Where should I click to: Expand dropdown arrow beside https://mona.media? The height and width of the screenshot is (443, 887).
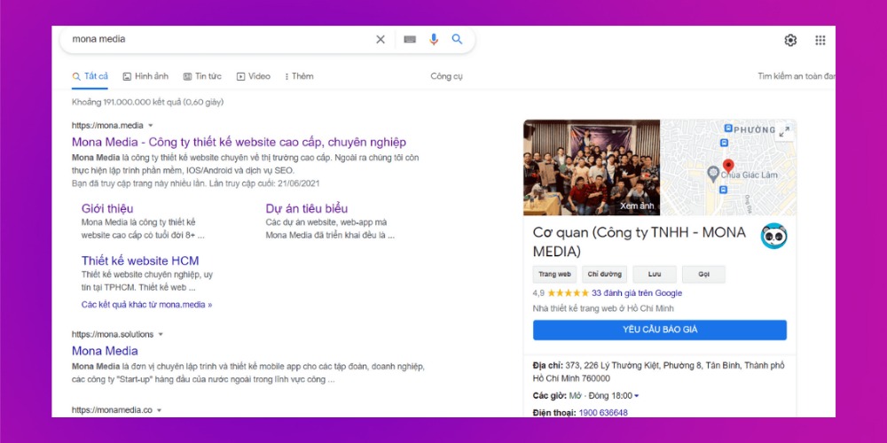[151, 126]
